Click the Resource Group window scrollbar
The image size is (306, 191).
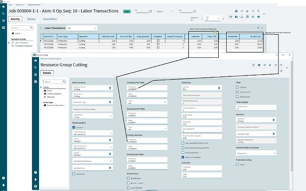tap(292, 115)
